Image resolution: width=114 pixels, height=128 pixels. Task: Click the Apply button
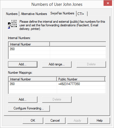tap(77, 121)
